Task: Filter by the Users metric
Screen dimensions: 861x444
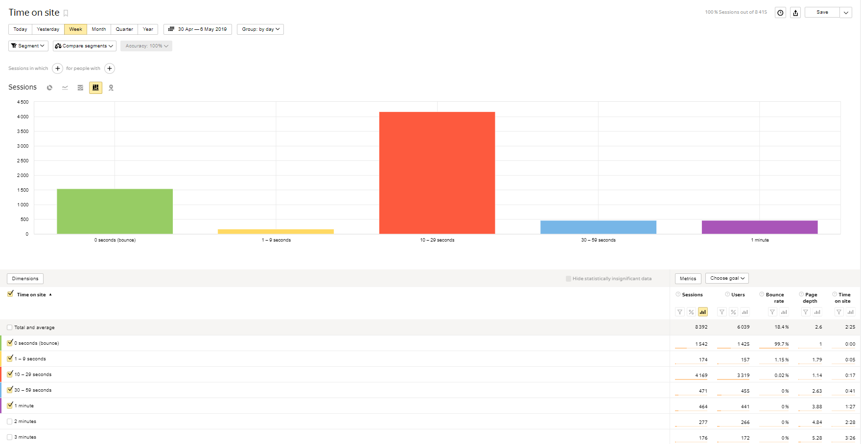Action: (x=721, y=312)
